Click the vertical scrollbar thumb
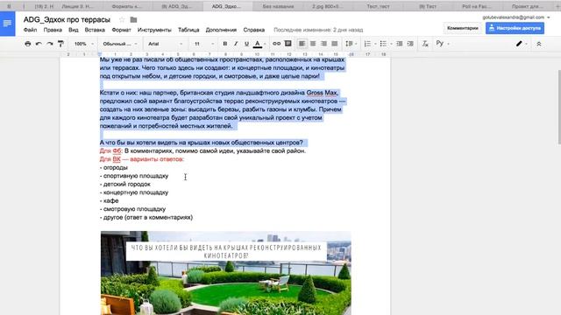 [558, 107]
